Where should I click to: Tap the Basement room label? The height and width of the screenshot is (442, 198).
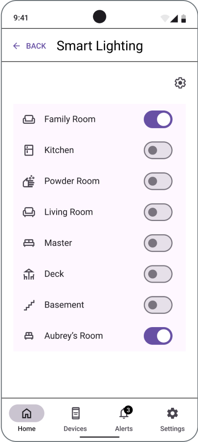(x=65, y=305)
